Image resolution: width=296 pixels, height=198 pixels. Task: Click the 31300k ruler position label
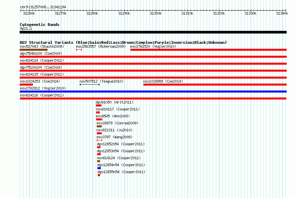point(156,13)
